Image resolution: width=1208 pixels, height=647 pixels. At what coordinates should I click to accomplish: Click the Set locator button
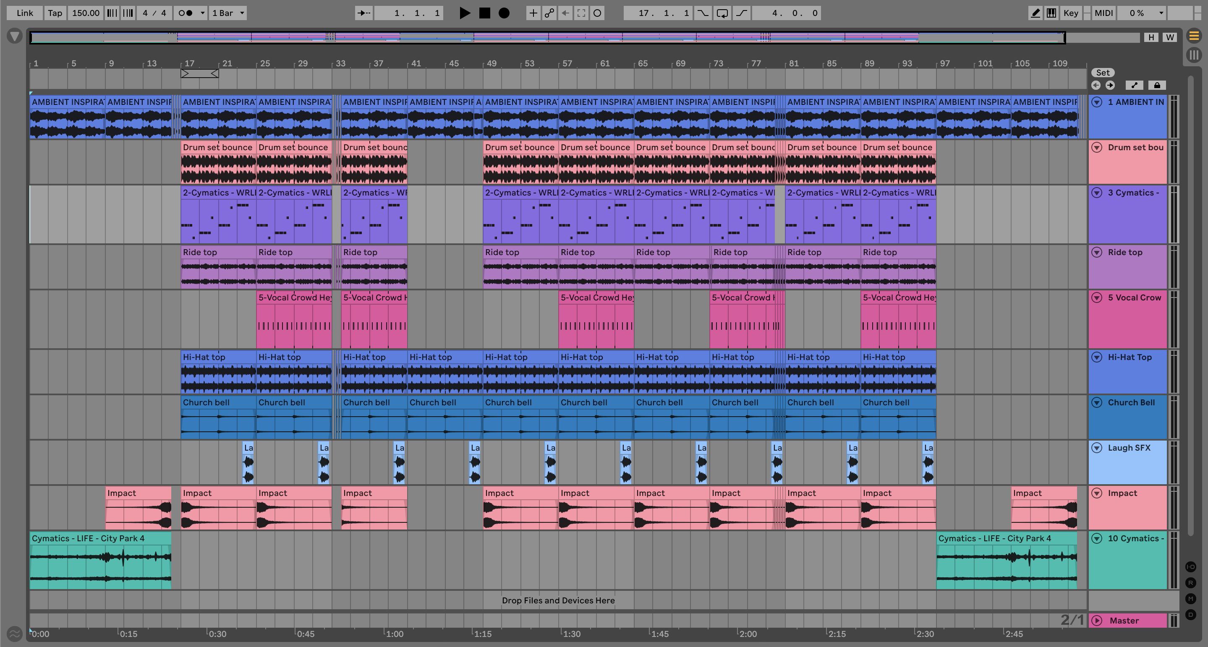click(1103, 73)
